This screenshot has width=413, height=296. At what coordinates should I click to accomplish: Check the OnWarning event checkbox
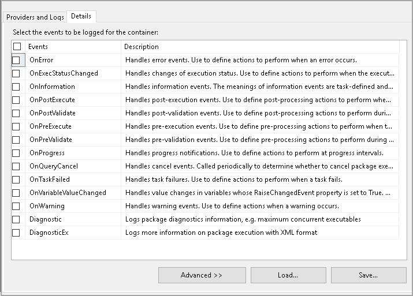click(16, 206)
